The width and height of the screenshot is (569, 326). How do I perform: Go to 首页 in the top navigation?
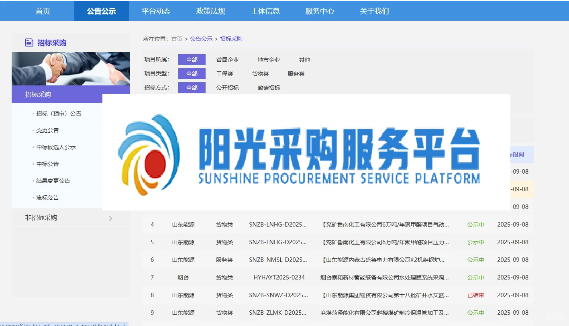coord(43,11)
